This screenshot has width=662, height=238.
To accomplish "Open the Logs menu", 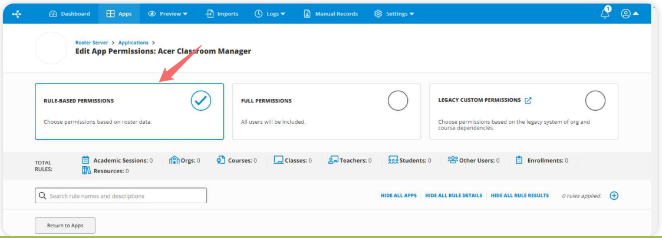I will (270, 14).
